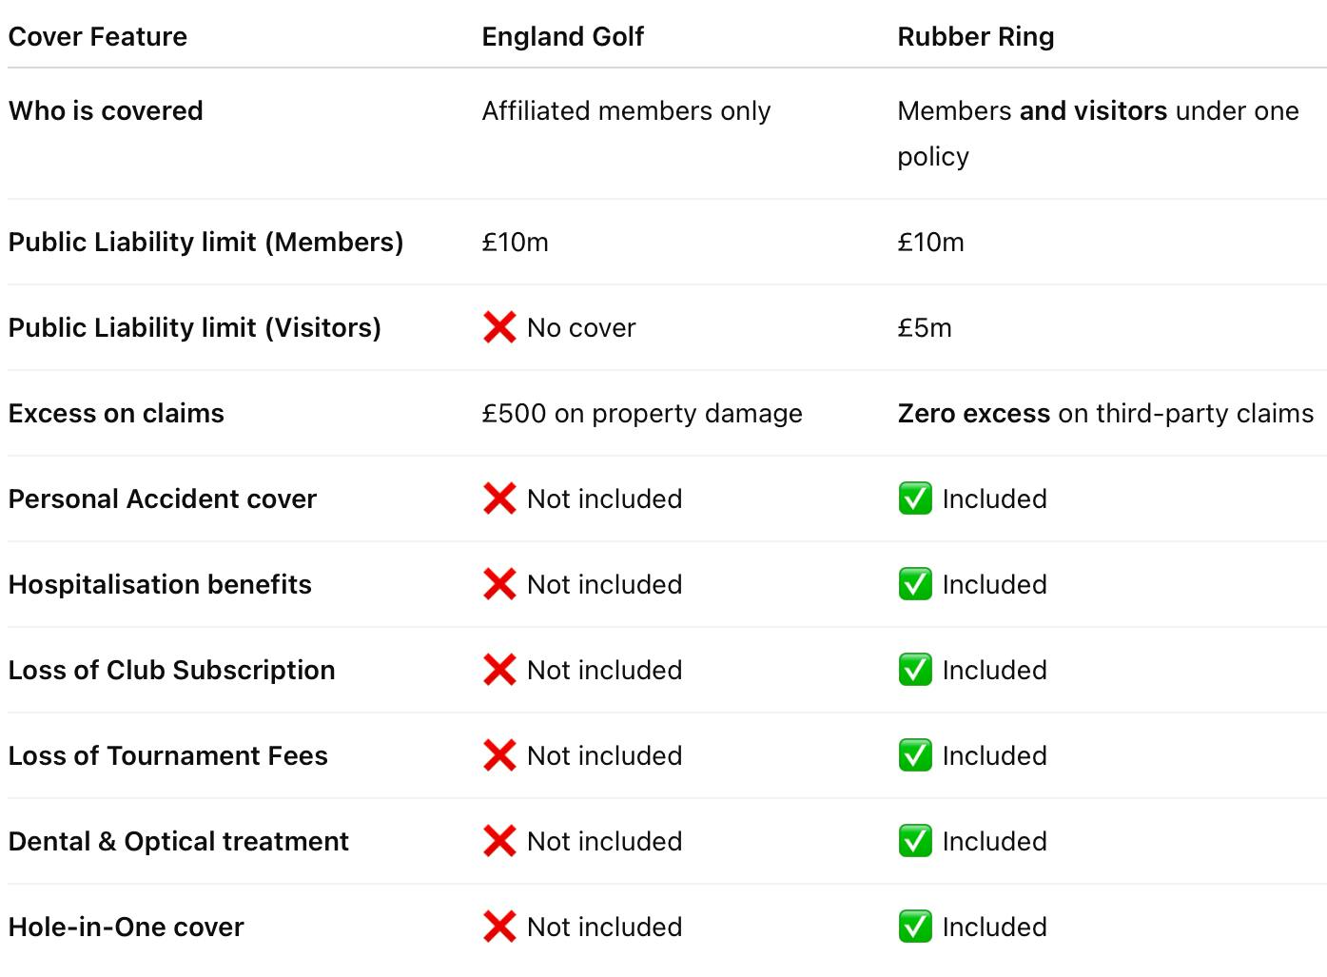1327x977 pixels.
Task: Click red cross icon beside No cover
Action: pos(499,327)
